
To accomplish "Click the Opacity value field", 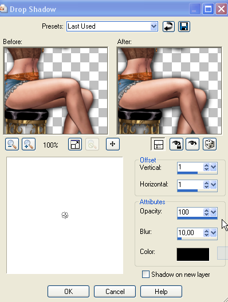I will point(190,212).
